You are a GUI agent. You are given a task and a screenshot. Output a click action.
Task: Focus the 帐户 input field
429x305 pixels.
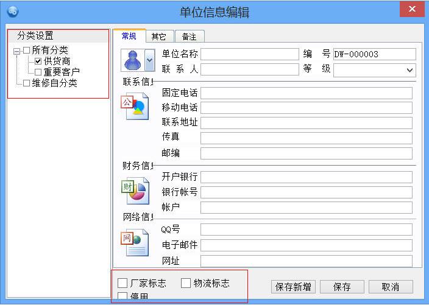tap(307, 208)
